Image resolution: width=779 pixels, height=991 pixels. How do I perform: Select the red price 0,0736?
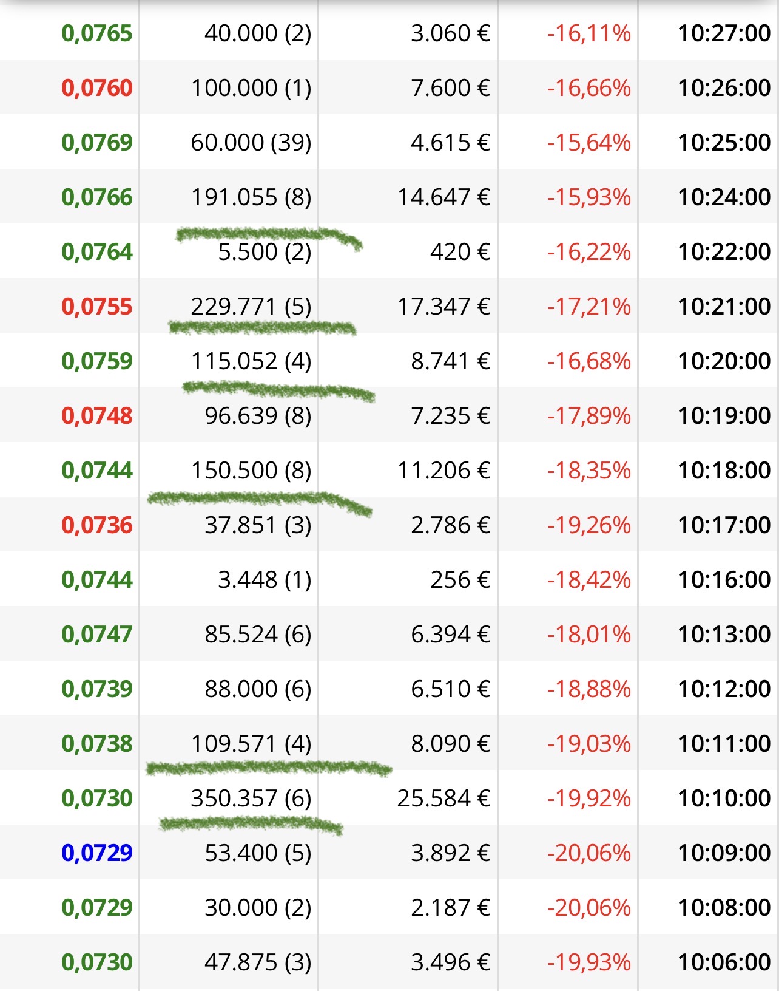[97, 525]
